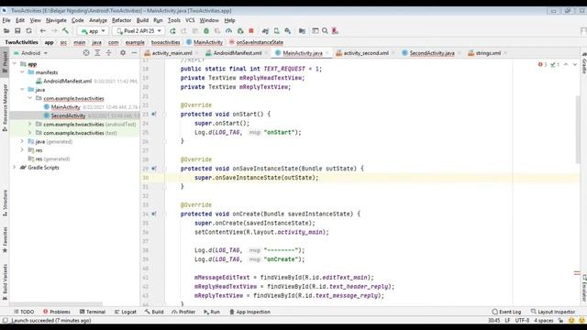
Task: Switch to the AndroidManifest.xml editor tab
Action: pos(238,53)
